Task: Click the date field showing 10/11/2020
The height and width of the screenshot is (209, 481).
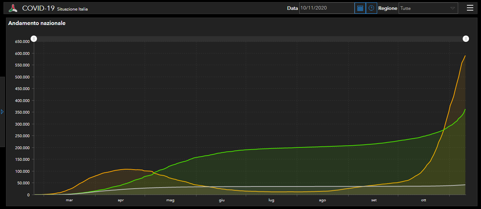Action: (x=326, y=8)
